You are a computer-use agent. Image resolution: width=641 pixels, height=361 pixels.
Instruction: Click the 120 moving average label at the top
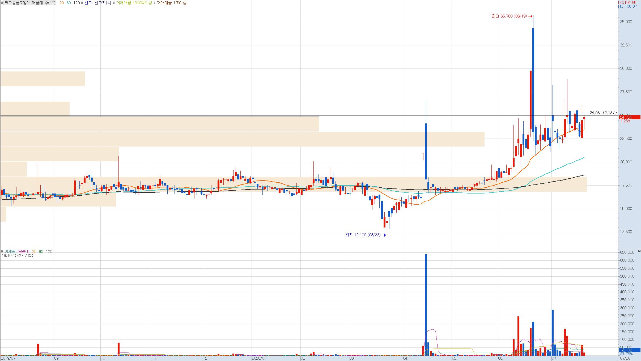tap(77, 3)
